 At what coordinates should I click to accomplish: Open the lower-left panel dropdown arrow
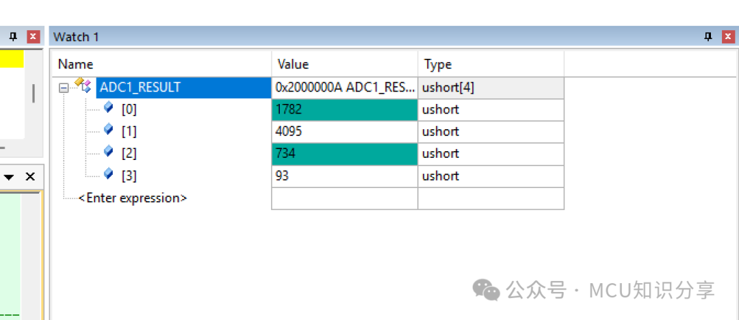click(x=10, y=177)
